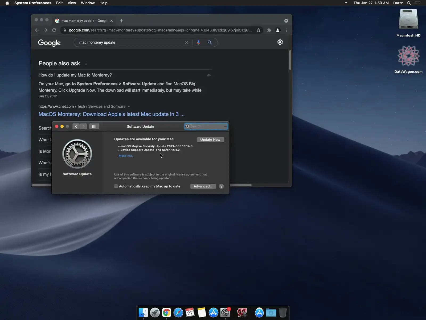Click the Chrome address bar URL
The height and width of the screenshot is (320, 426).
(160, 30)
